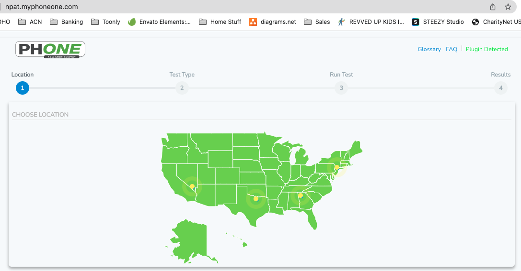This screenshot has height=271, width=521.
Task: Expand the Home Stuff bookmarks folder
Action: (x=220, y=22)
